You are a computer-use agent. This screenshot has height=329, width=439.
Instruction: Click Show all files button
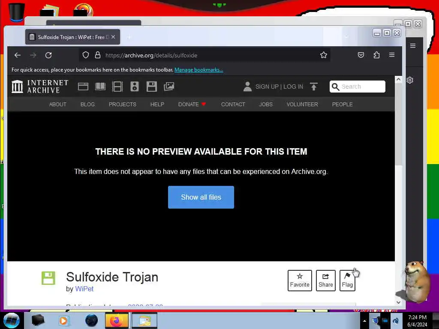(201, 197)
